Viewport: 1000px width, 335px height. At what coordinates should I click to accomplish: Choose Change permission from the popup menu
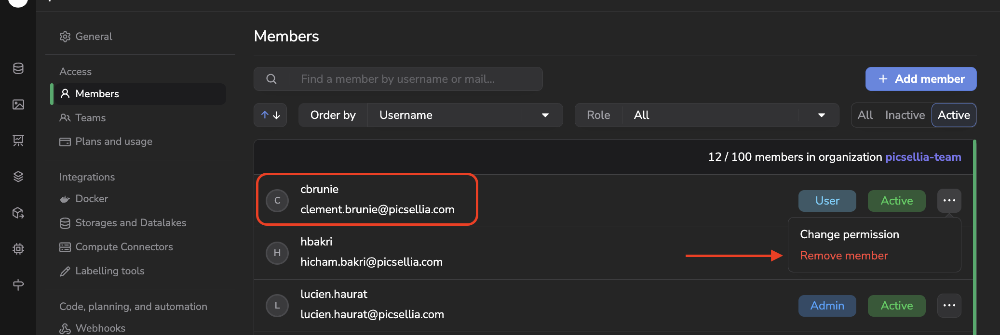pyautogui.click(x=850, y=234)
